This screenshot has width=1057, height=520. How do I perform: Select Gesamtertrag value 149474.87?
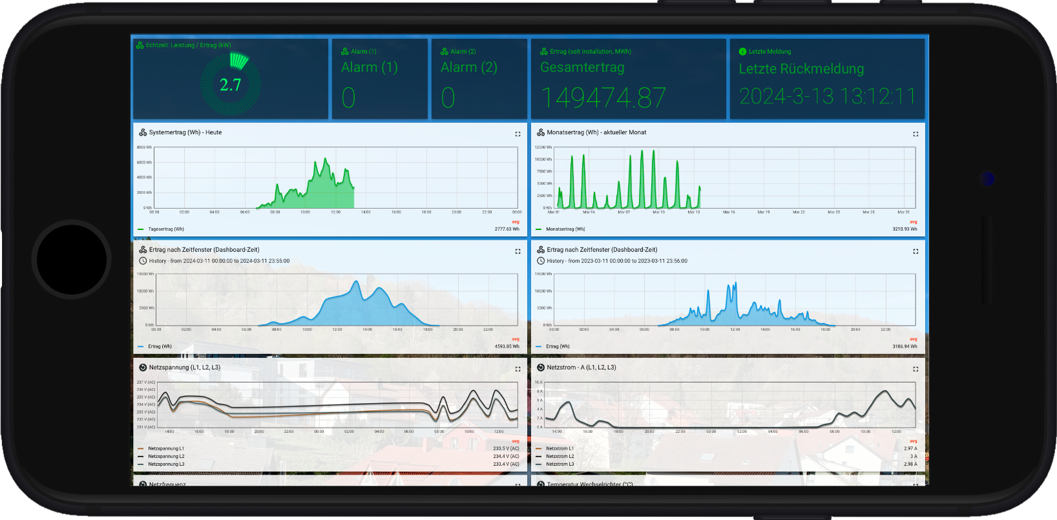click(x=603, y=98)
